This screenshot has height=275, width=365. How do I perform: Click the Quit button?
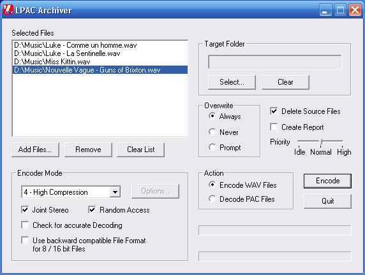327,201
